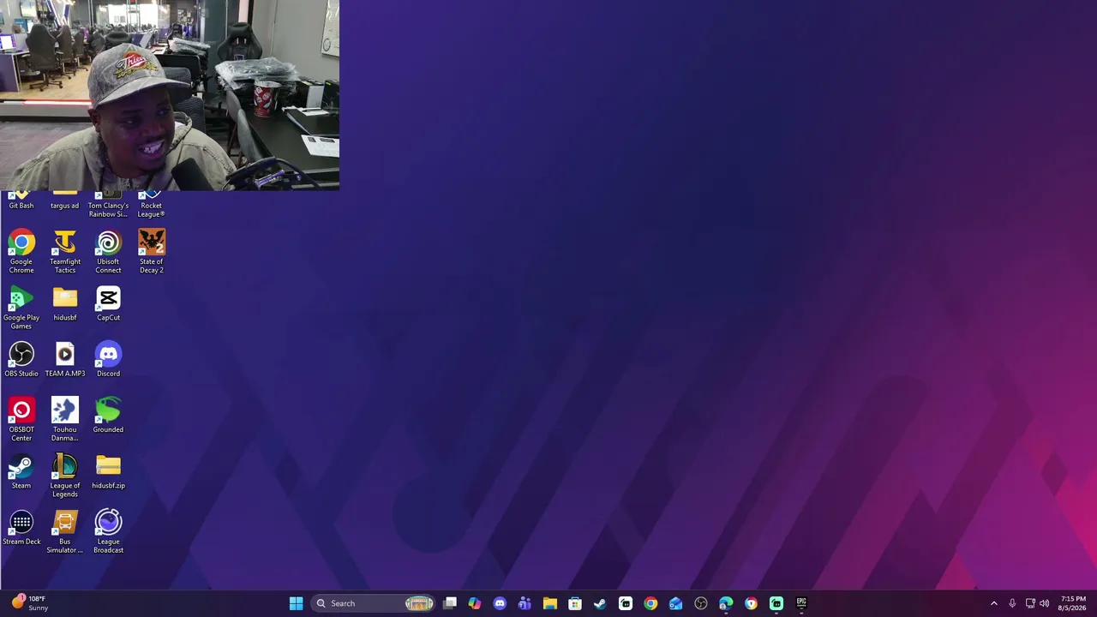The width and height of the screenshot is (1097, 617).
Task: Switch to Microsoft Edge in the taskbar
Action: (x=726, y=603)
